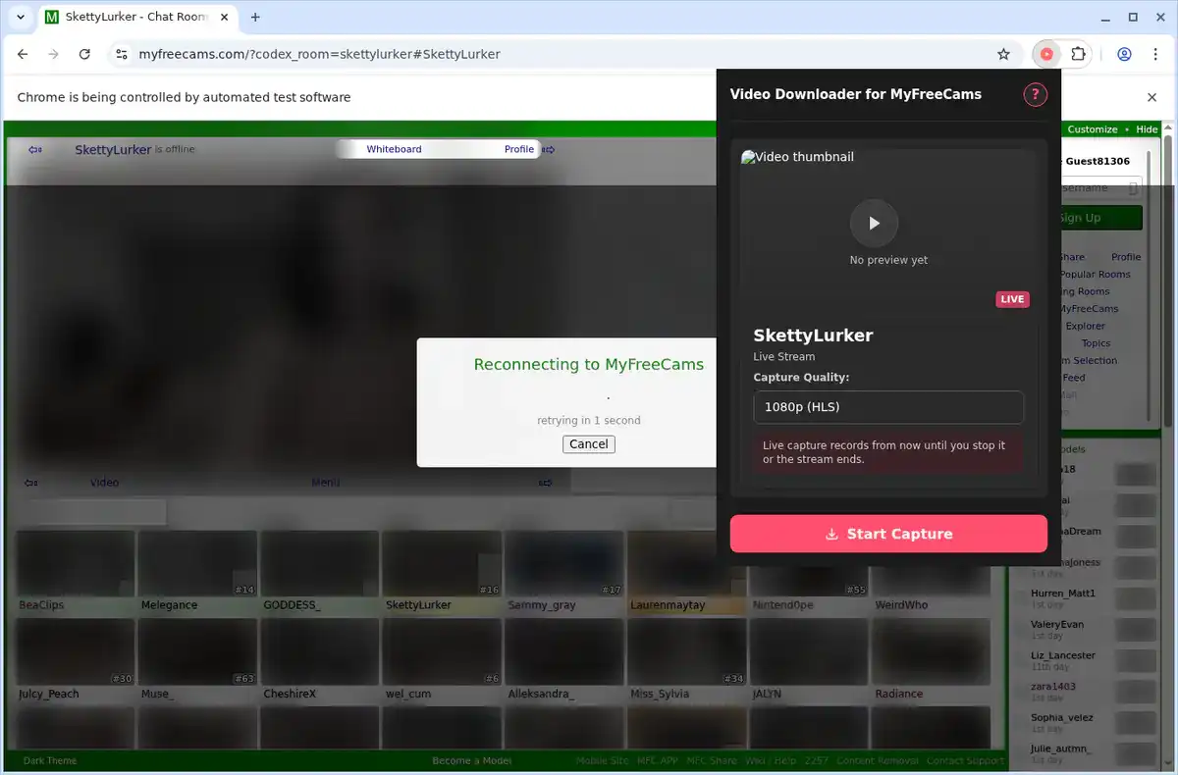This screenshot has height=775, width=1178.
Task: Go forward with the browser forward arrow
Action: coord(53,54)
